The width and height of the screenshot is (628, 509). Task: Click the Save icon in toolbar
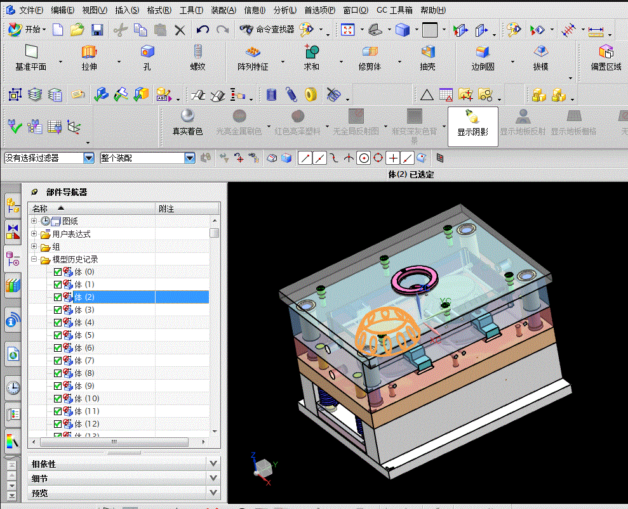[x=97, y=30]
